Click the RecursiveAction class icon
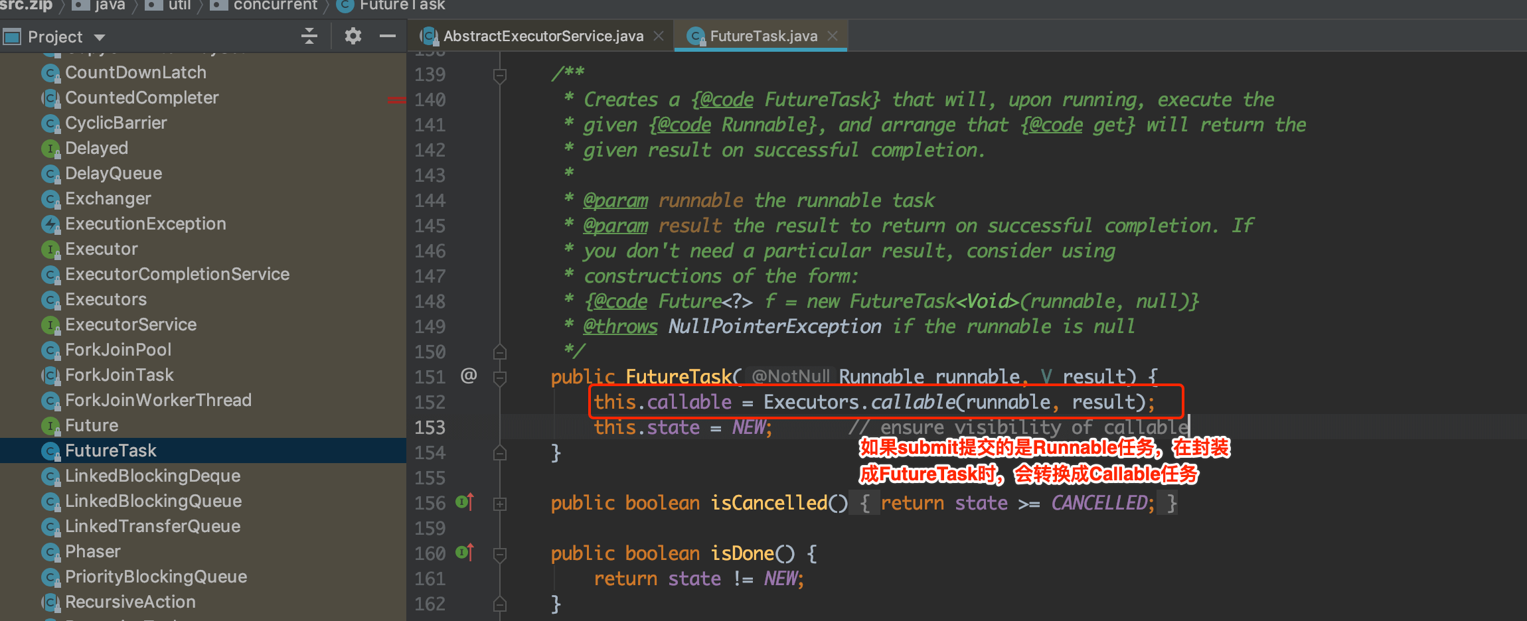The height and width of the screenshot is (621, 1527). (x=50, y=602)
